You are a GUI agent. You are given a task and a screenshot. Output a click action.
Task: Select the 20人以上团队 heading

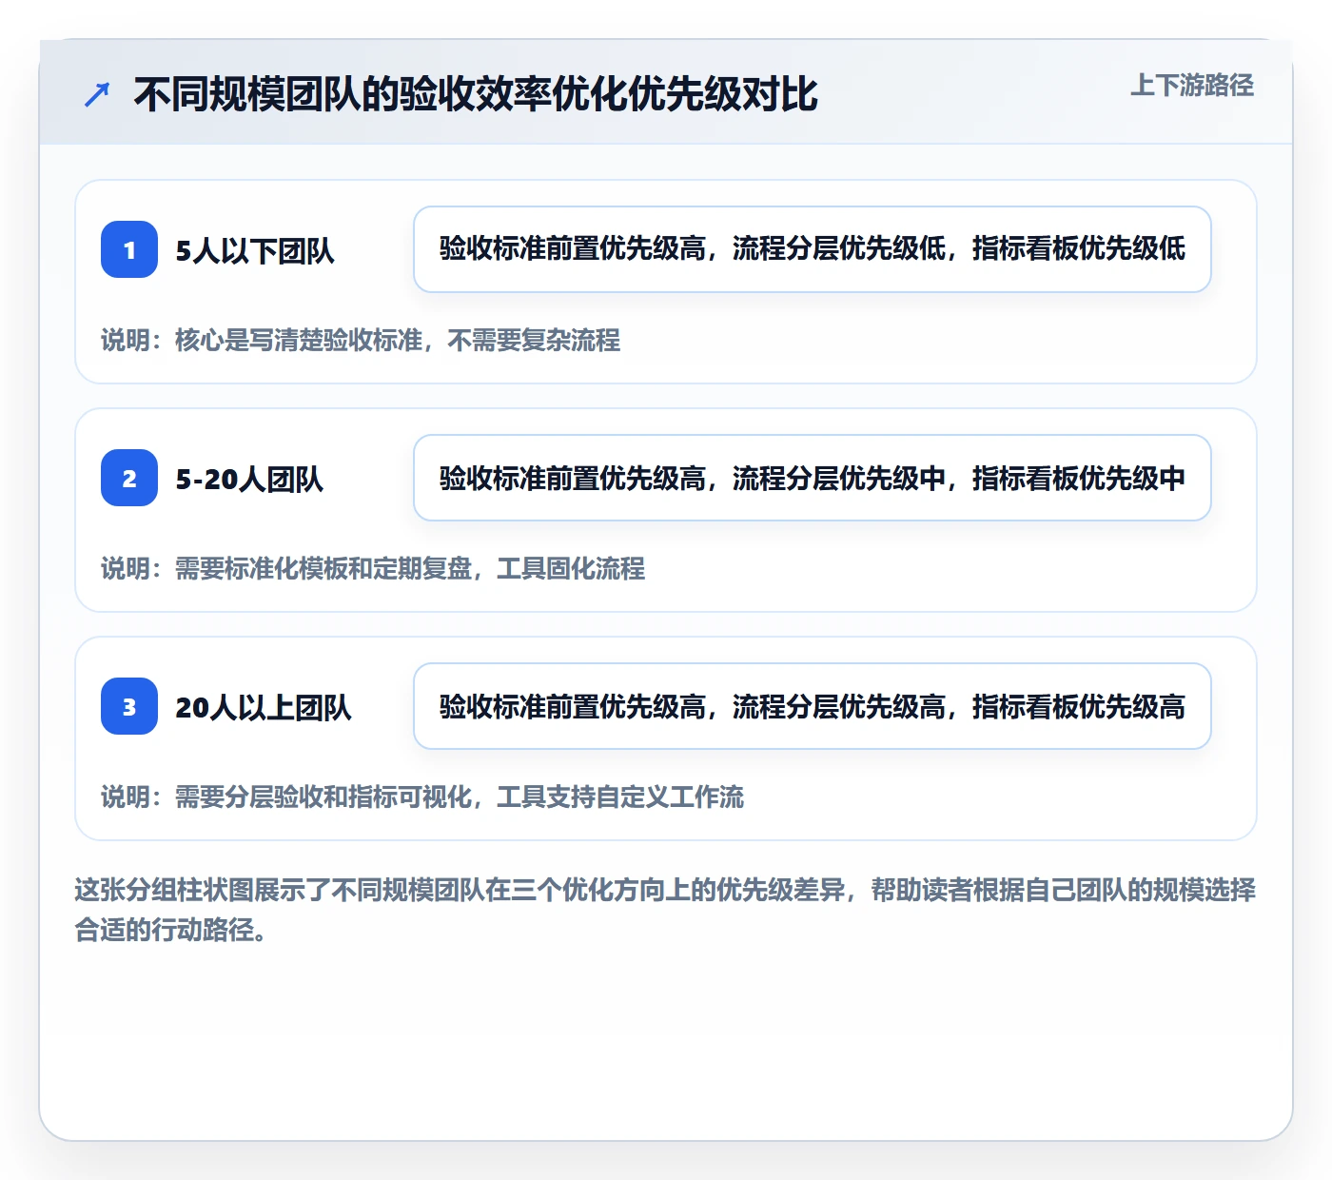click(264, 707)
